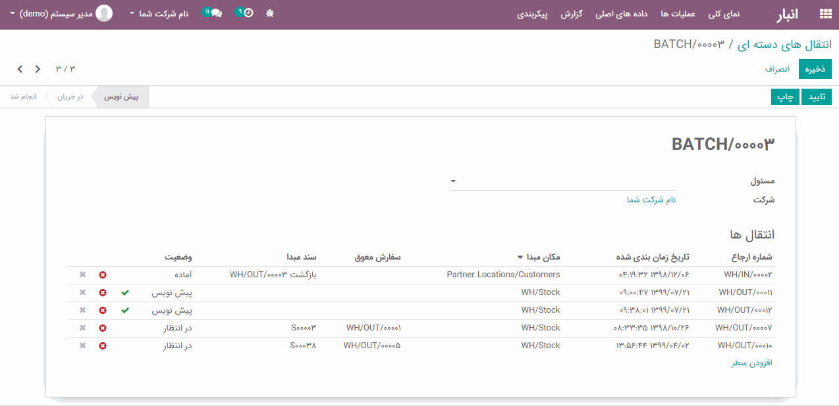Sort by سند مبدا column header

301,257
